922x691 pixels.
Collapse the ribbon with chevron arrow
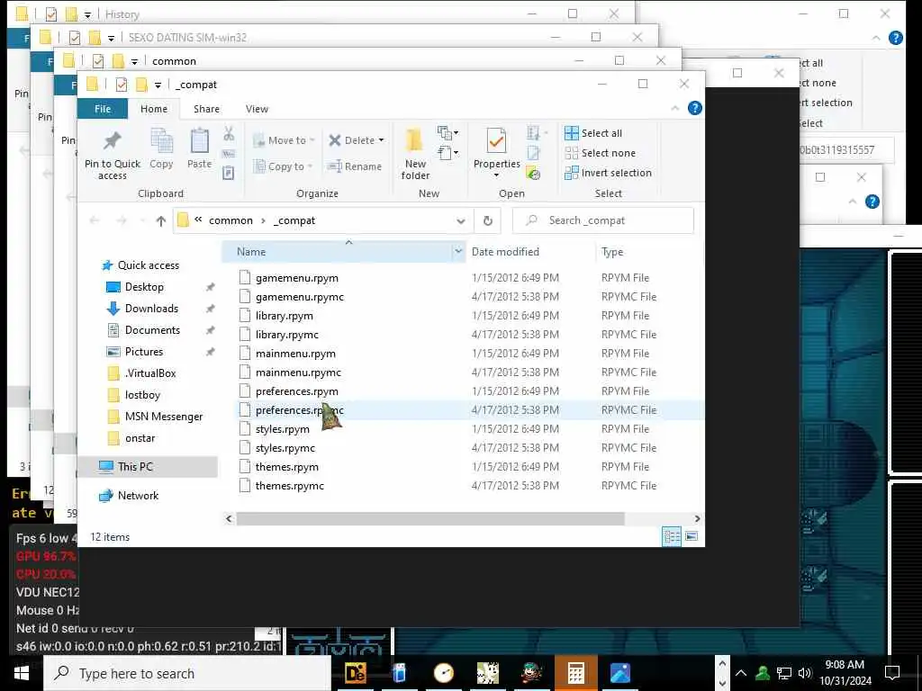coord(675,108)
